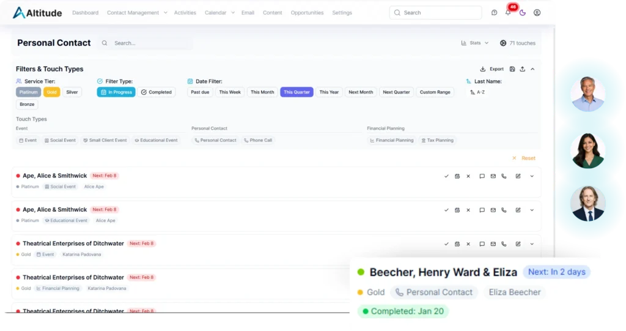The image size is (626, 331).
Task: Filter by This Week
Action: [230, 92]
